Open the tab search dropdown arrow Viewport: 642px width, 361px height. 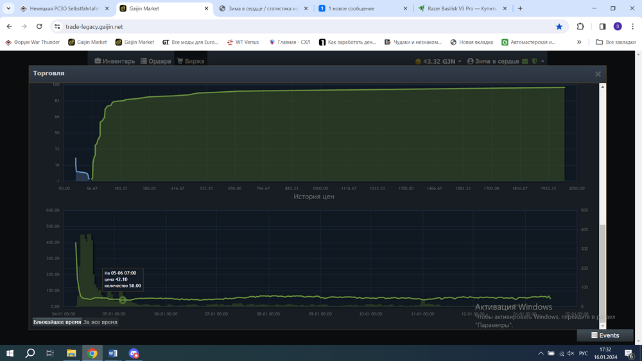pyautogui.click(x=8, y=8)
